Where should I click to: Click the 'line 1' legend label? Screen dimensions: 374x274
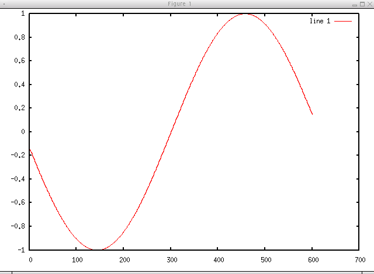click(x=320, y=21)
